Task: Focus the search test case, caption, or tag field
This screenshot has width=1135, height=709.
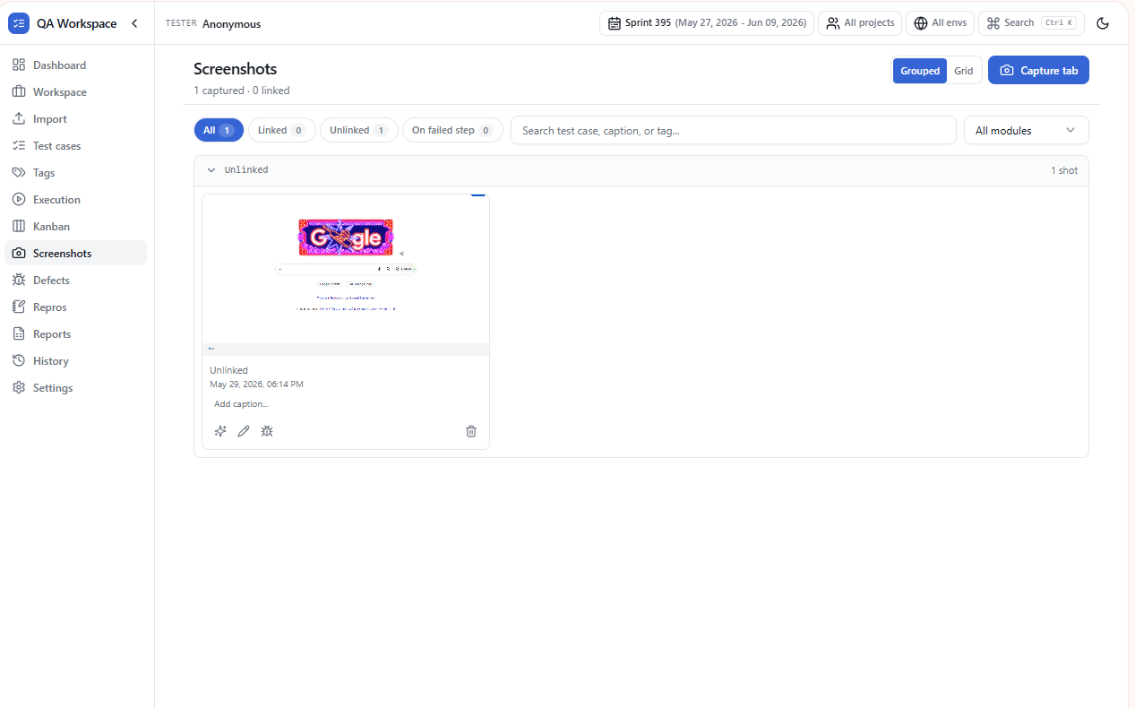Action: 734,130
